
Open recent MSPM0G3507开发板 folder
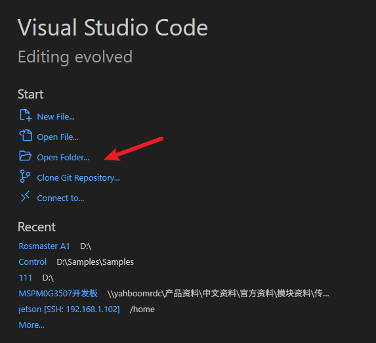point(58,294)
